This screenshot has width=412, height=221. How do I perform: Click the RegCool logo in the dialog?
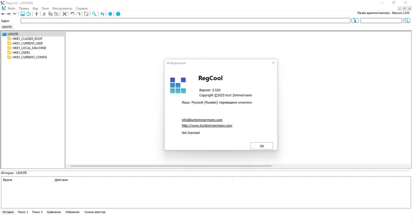(178, 85)
